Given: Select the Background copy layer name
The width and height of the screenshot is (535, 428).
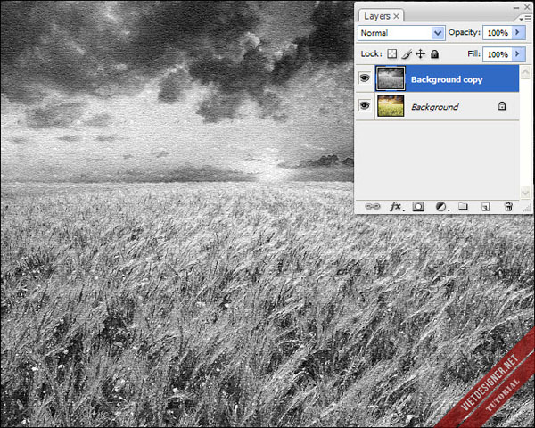Looking at the screenshot, I should (447, 79).
